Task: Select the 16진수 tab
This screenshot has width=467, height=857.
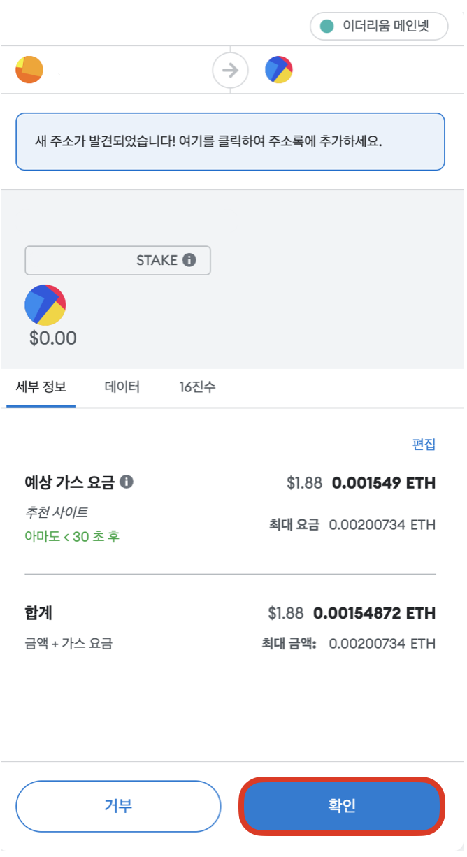Action: click(x=197, y=387)
